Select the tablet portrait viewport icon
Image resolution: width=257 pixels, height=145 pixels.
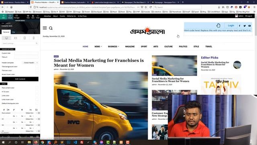24,38
